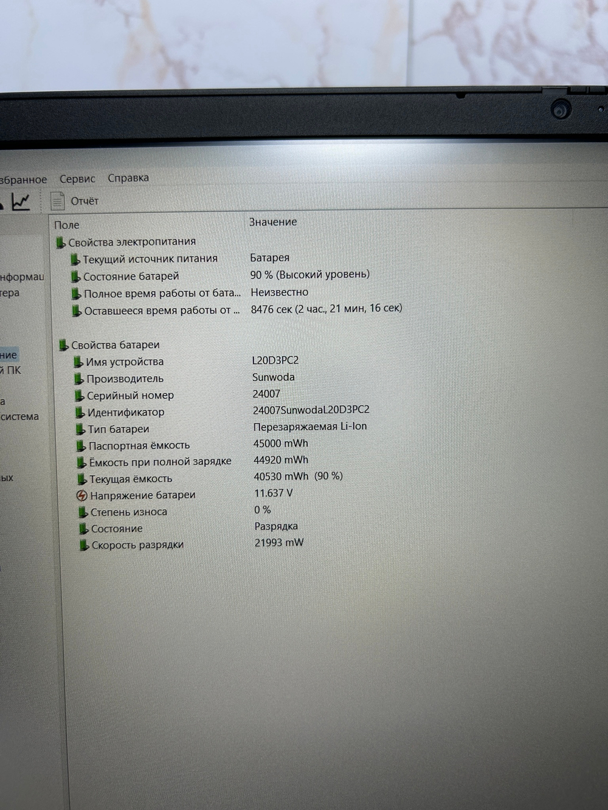Click the Значение column header

(x=273, y=222)
